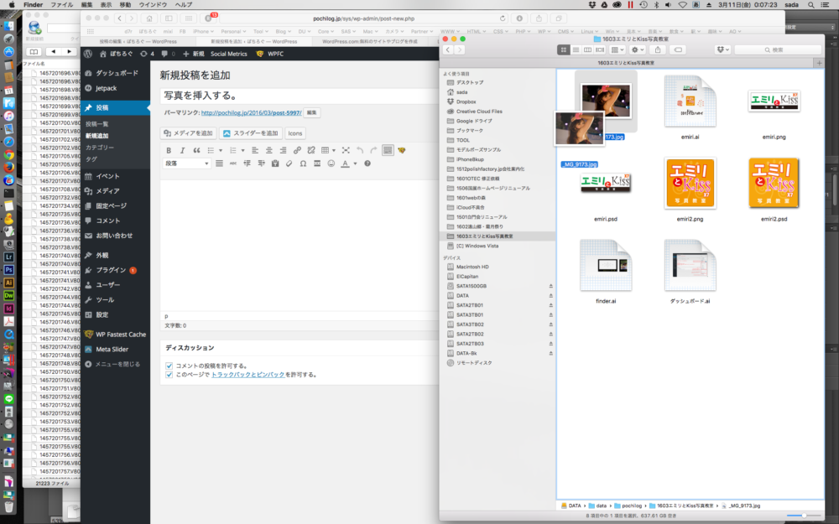Toggle the editor toolbar second row
The image size is (839, 524).
(388, 150)
